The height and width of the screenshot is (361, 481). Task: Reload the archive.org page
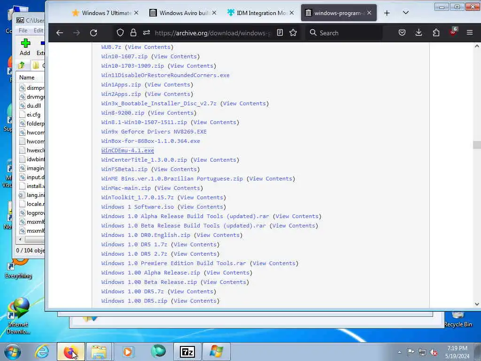pos(93,33)
